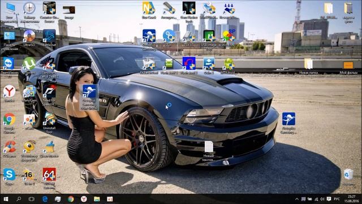
Task: Open the blue icon with red arrow
Action: pyautogui.click(x=189, y=63)
